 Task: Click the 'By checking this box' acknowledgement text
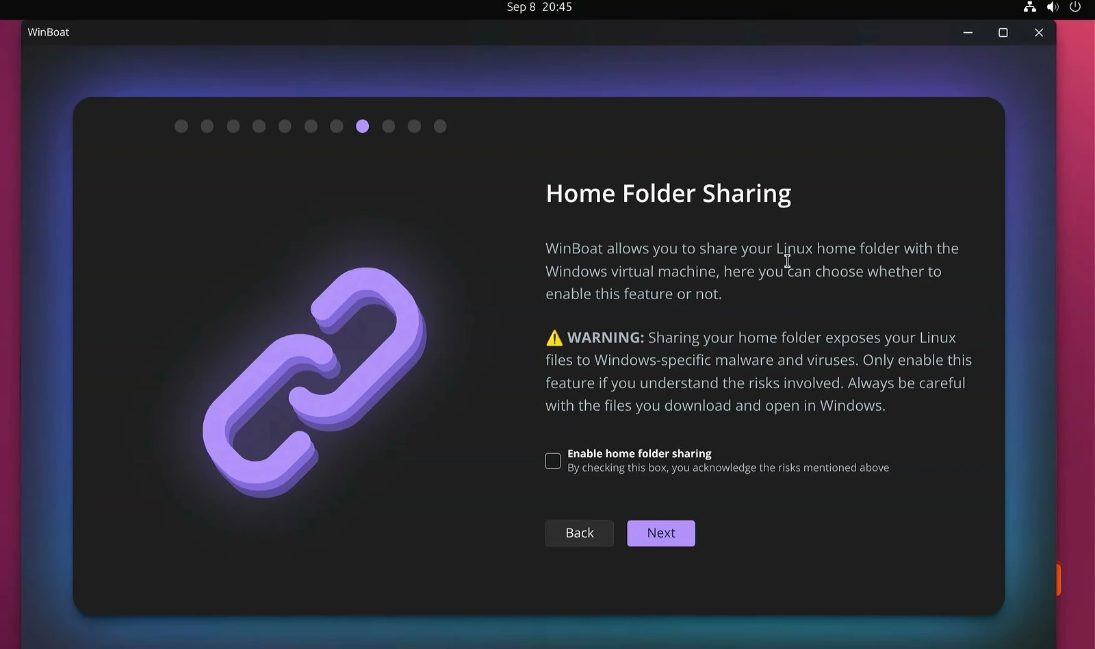click(728, 468)
